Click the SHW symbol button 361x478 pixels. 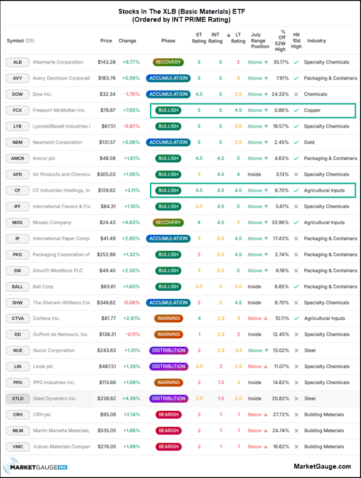pyautogui.click(x=17, y=302)
